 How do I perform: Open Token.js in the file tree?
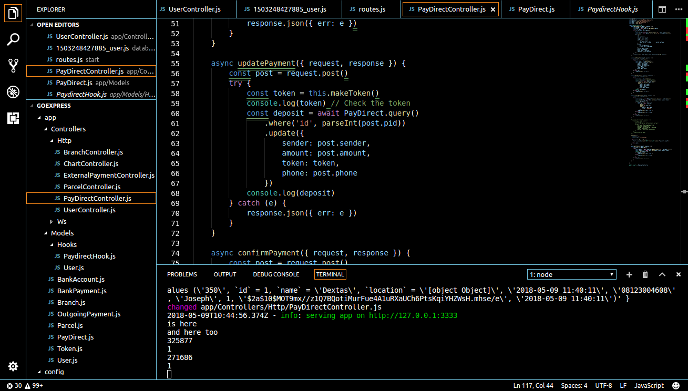click(69, 348)
